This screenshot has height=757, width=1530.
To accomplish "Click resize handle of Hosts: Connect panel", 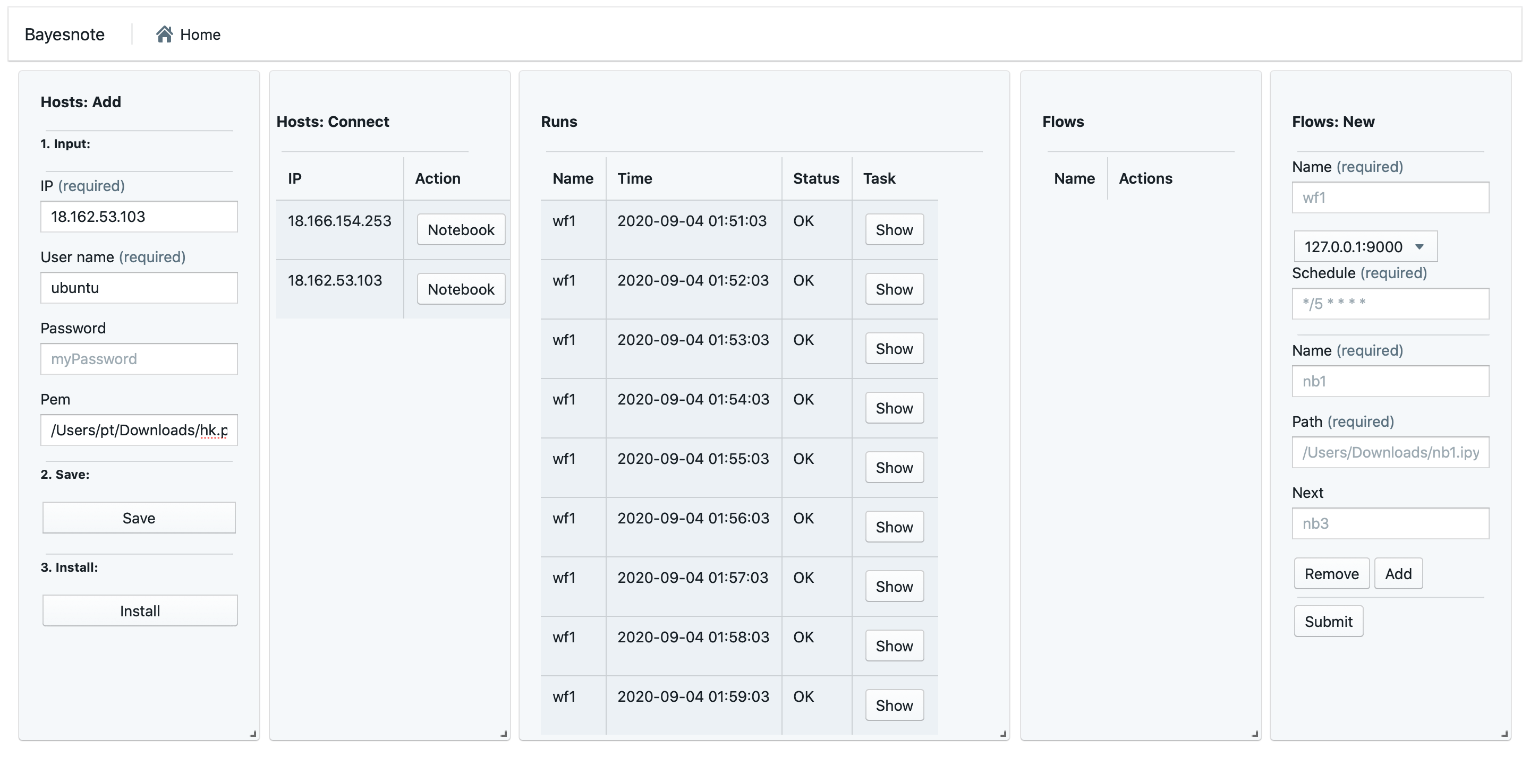I will (504, 734).
